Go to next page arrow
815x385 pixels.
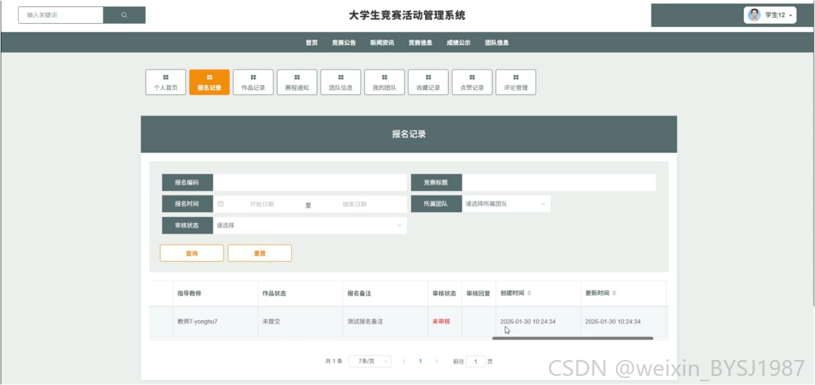(x=437, y=361)
